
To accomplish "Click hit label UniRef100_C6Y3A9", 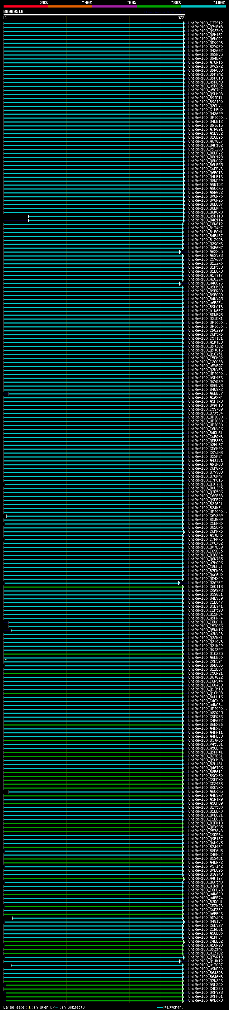I will [205, 516].
